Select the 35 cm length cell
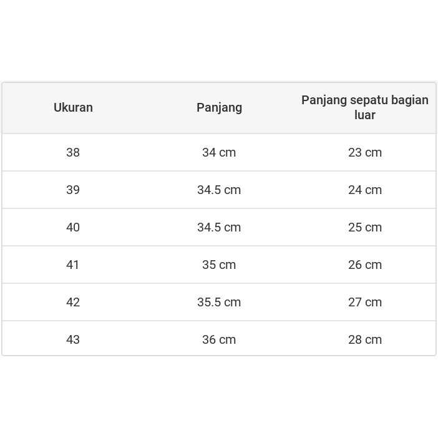Image resolution: width=438 pixels, height=438 pixels. coord(219,265)
